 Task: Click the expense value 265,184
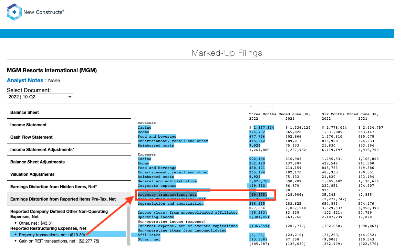pyautogui.click(x=257, y=172)
